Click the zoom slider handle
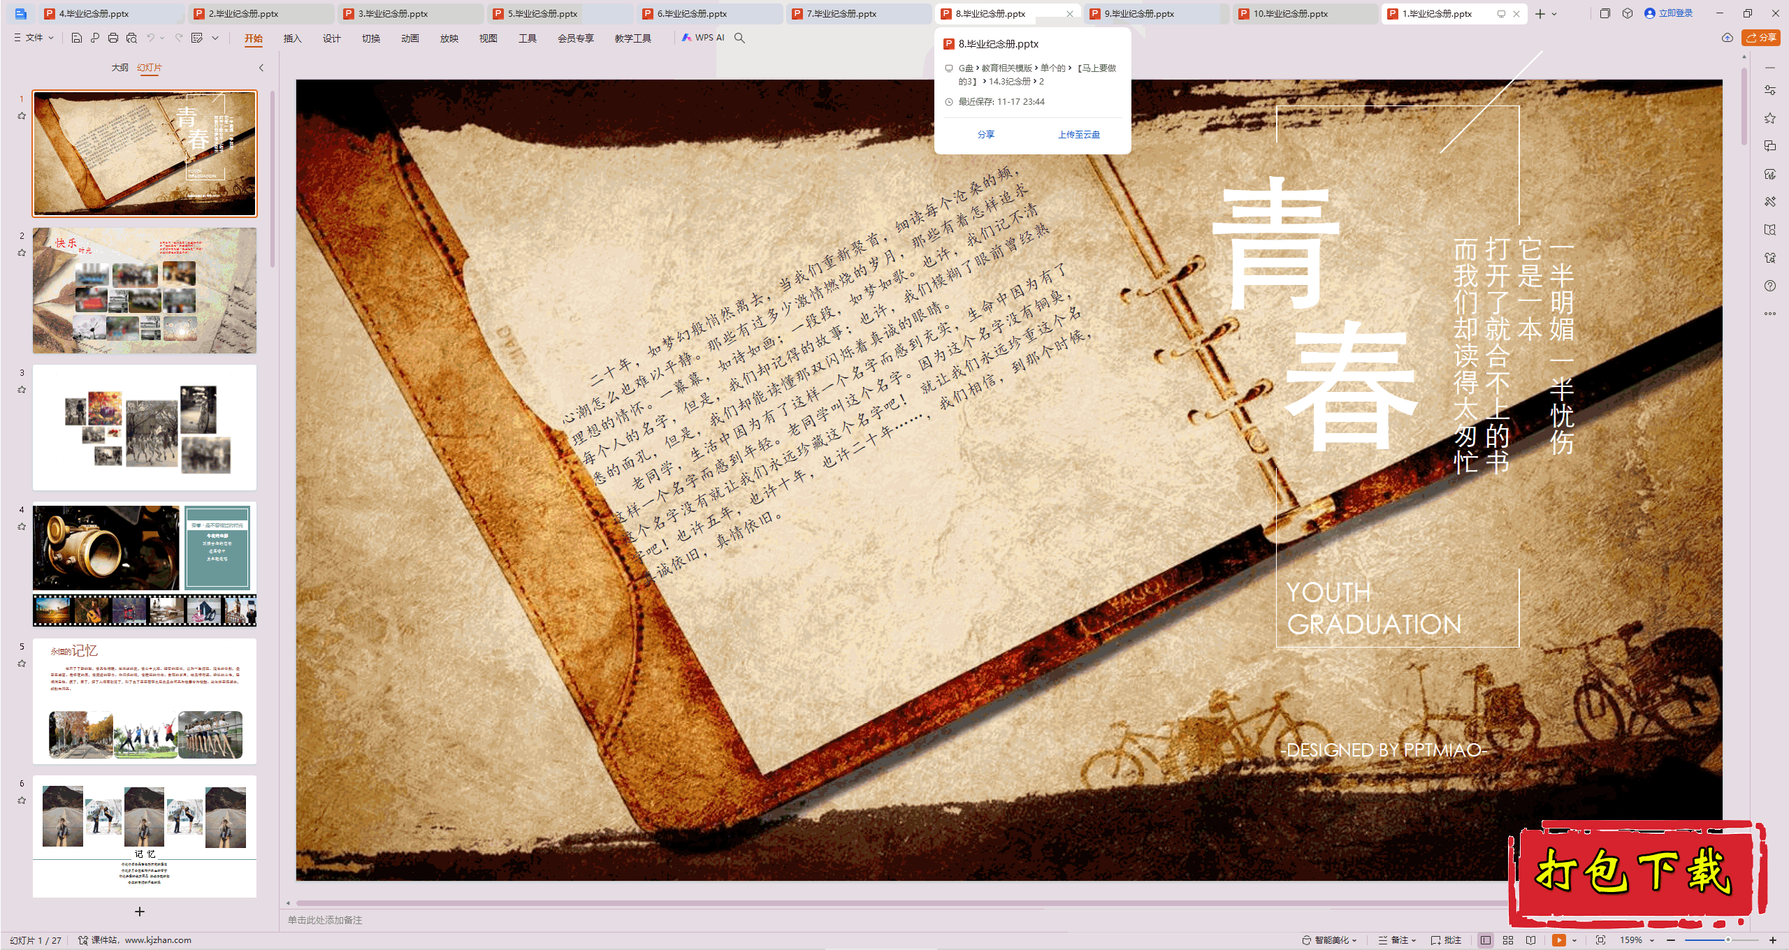Image resolution: width=1789 pixels, height=950 pixels. tap(1728, 940)
